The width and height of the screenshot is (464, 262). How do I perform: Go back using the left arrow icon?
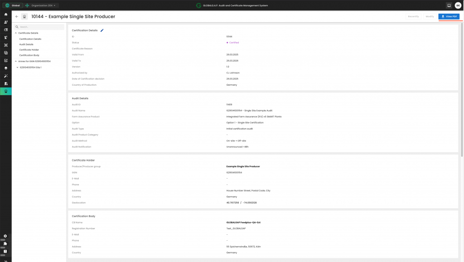tap(17, 16)
